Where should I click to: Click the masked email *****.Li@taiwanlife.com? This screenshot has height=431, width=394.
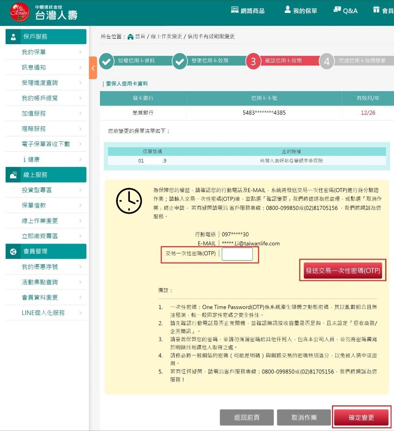(251, 244)
